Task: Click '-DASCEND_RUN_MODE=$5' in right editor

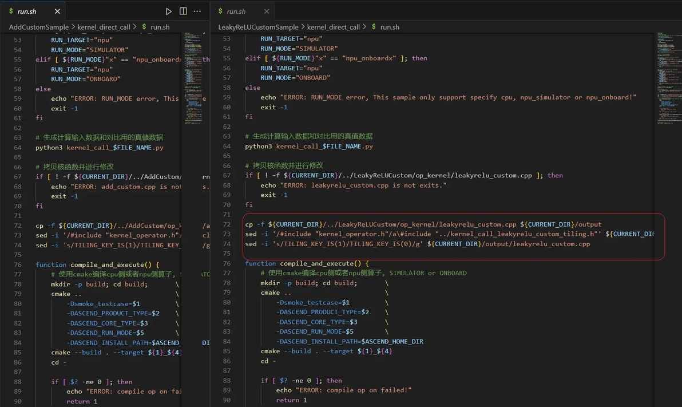Action: click(315, 331)
